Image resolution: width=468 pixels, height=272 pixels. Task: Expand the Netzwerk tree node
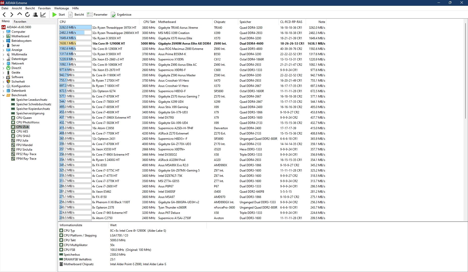(x=3, y=63)
